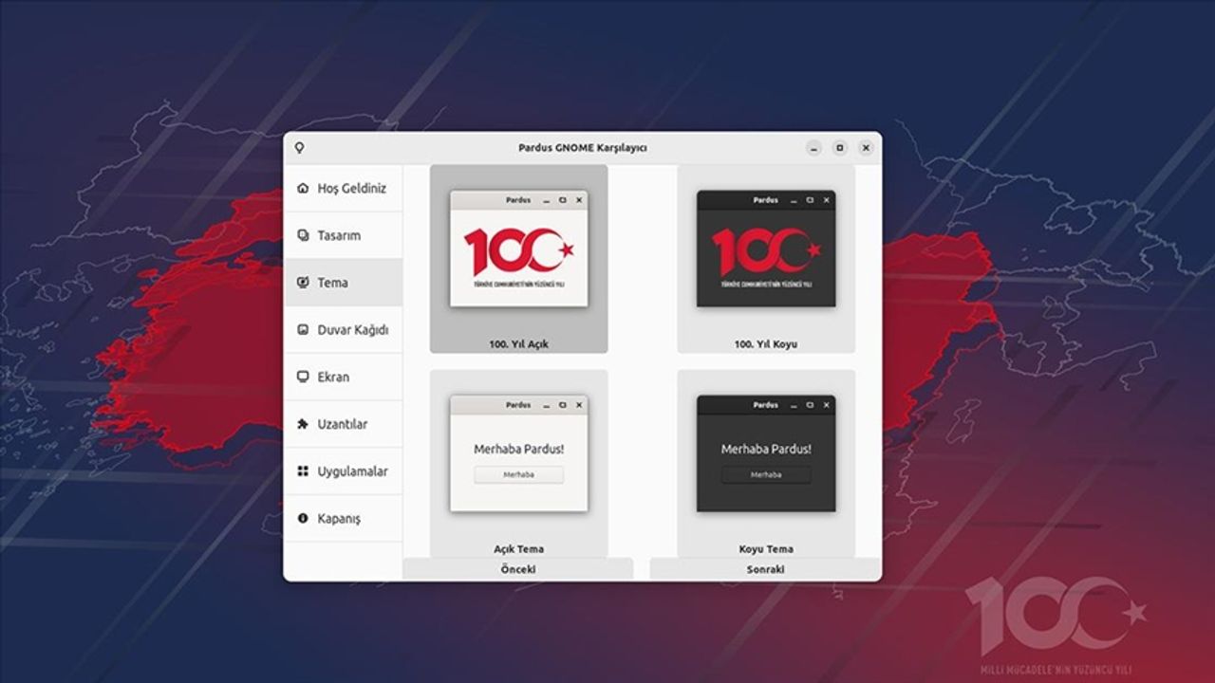
Task: Open the Hoş Geldiniz page
Action: tap(344, 188)
